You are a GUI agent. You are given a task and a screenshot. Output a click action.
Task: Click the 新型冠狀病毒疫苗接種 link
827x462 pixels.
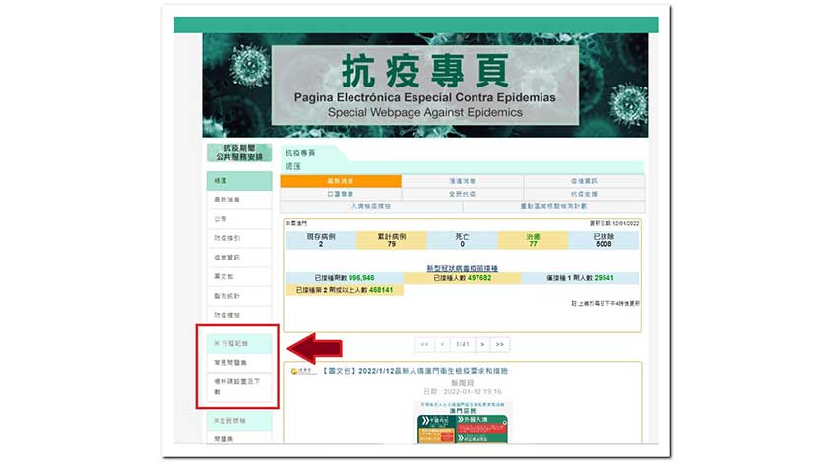point(462,268)
